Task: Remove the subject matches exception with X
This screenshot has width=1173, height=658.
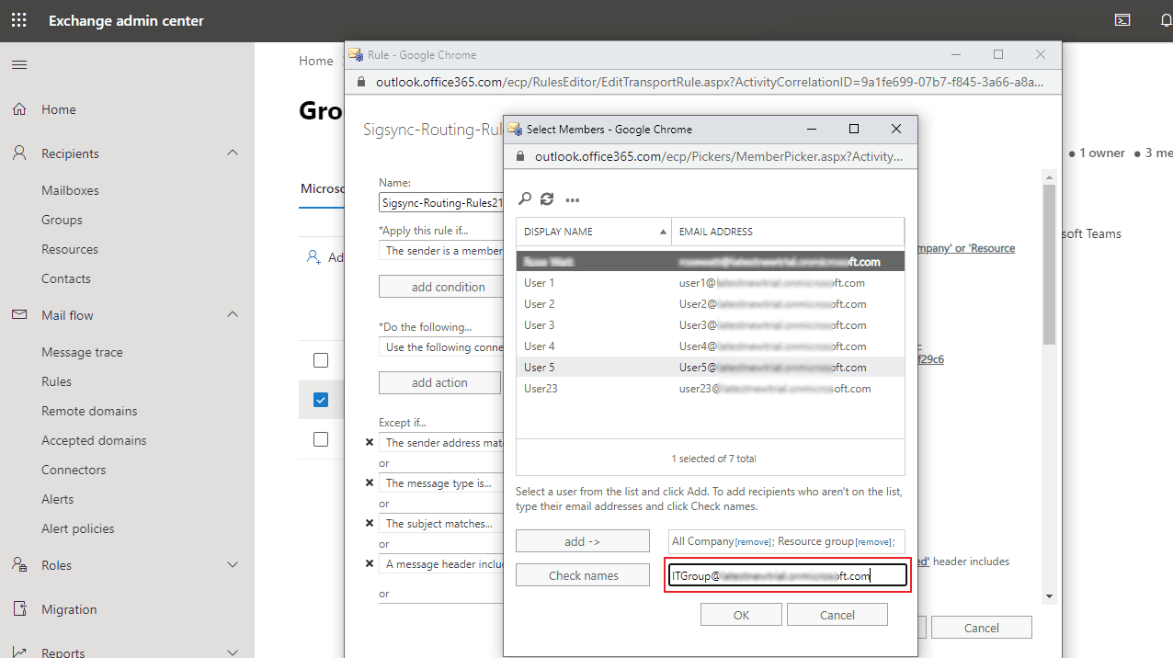Action: [x=370, y=524]
